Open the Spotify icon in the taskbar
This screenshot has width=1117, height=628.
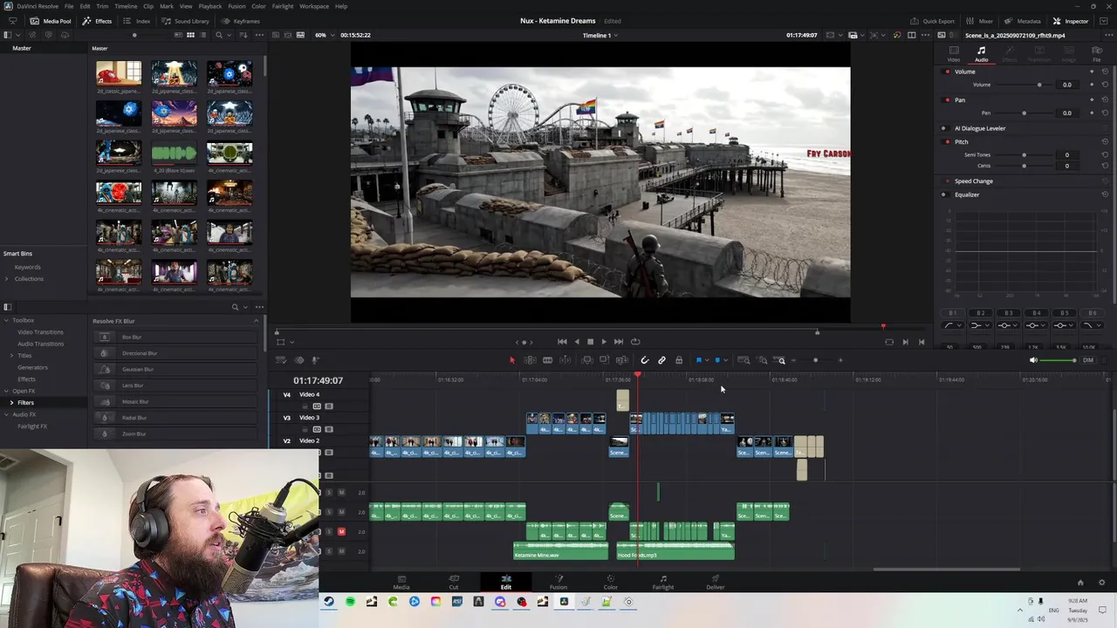(350, 602)
